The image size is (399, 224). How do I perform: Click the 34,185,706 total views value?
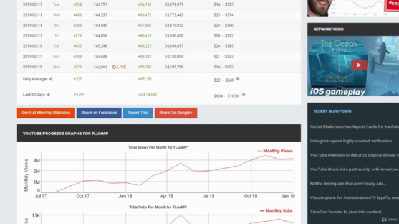(174, 67)
